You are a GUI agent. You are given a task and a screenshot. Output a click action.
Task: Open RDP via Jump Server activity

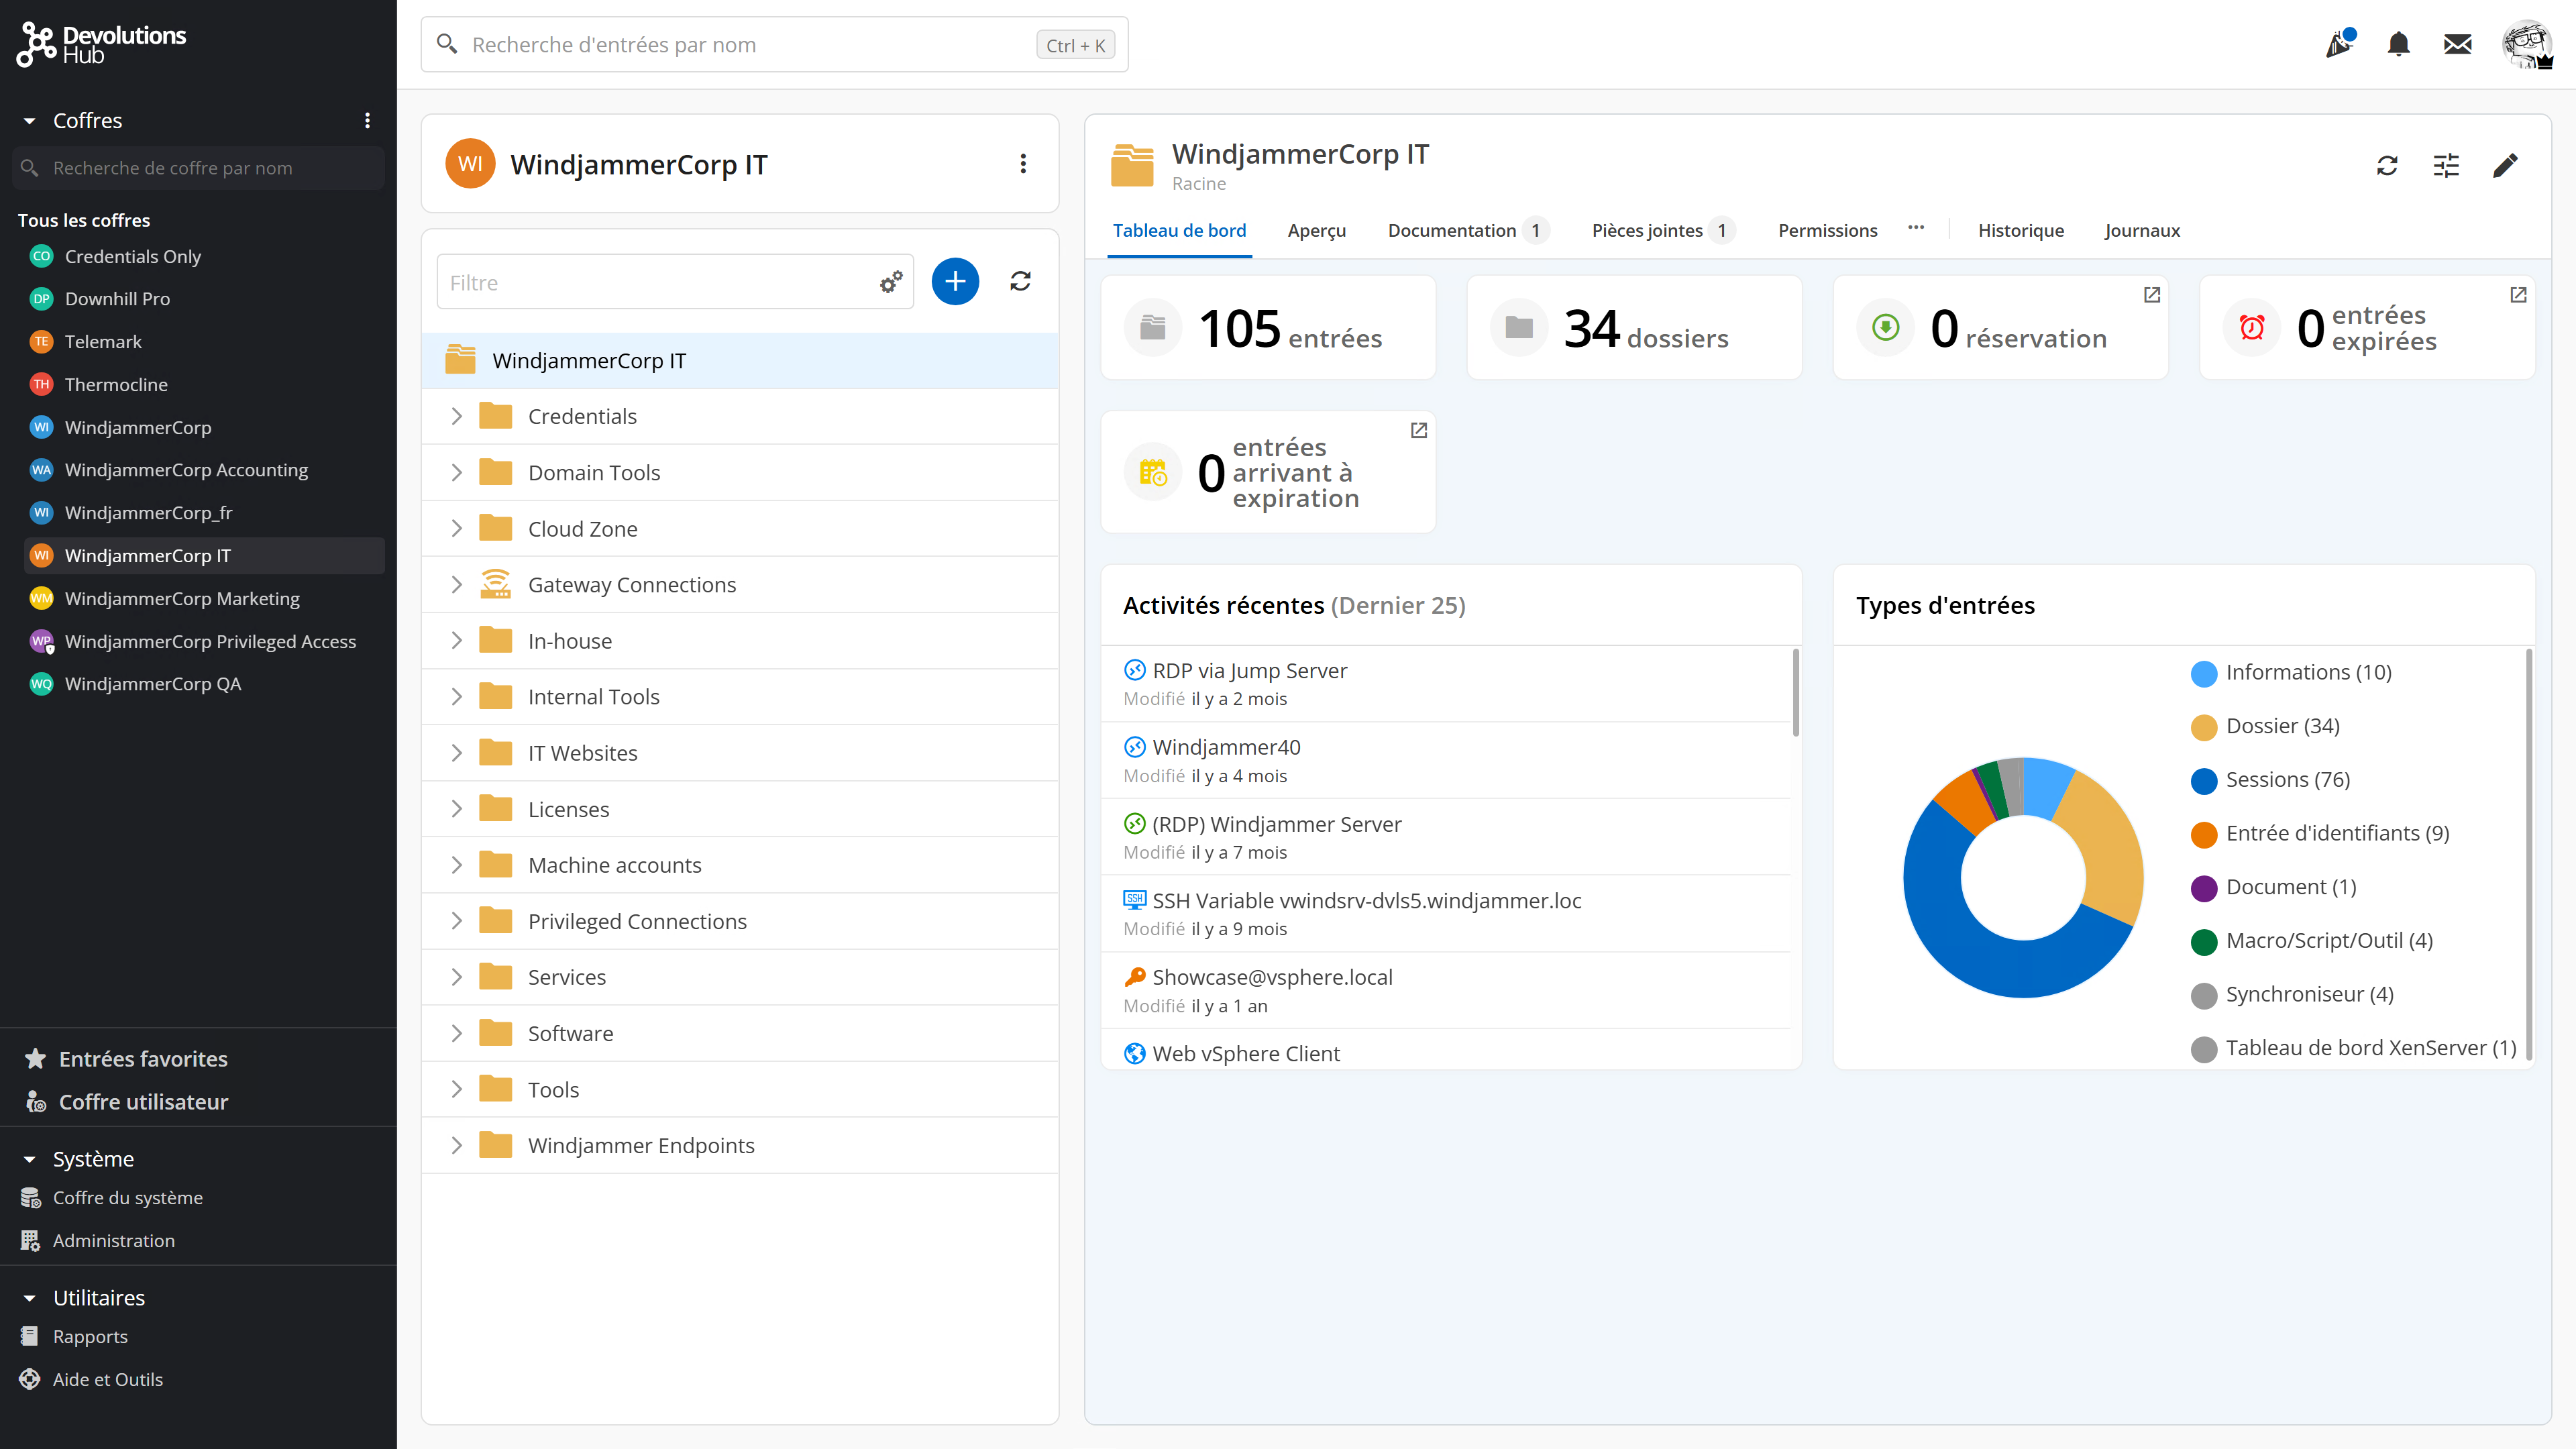(1249, 671)
